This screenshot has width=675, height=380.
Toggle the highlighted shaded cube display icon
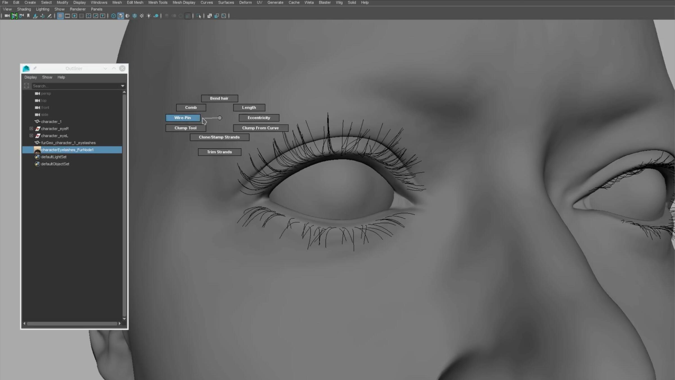point(120,16)
